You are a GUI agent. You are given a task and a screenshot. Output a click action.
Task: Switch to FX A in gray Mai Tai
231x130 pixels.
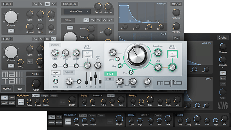point(4,98)
